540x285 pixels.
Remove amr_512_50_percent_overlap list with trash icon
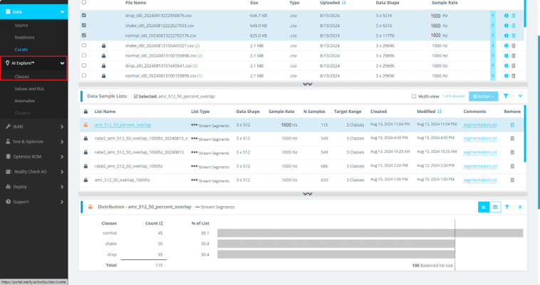coord(512,125)
